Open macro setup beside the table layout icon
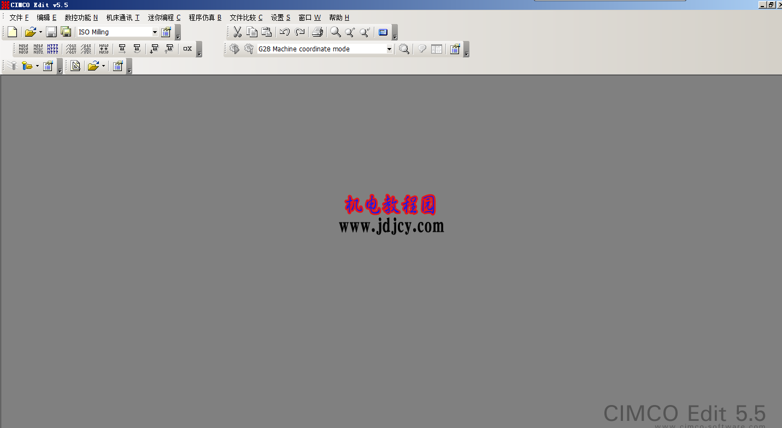The height and width of the screenshot is (428, 782). coord(455,49)
